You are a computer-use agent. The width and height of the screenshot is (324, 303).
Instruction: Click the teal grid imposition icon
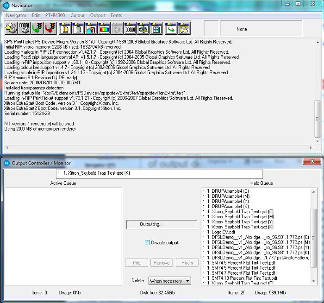pyautogui.click(x=156, y=29)
